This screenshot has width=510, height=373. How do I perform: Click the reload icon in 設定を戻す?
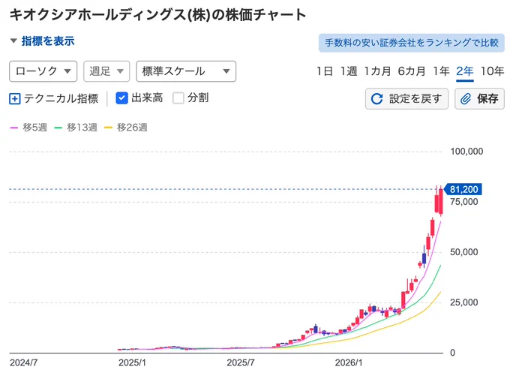click(376, 98)
